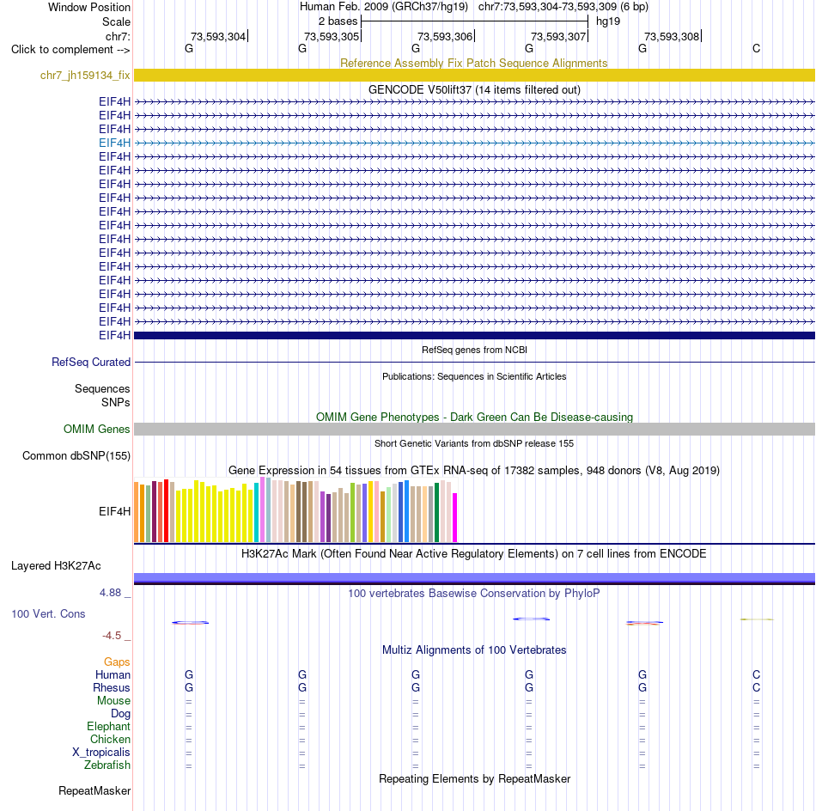Click the magenta last bar in GTEx chart
Screen dimensions: 816x811
455,518
